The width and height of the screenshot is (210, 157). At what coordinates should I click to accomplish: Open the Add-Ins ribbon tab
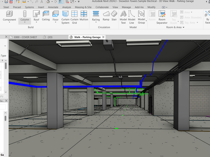(139, 7)
